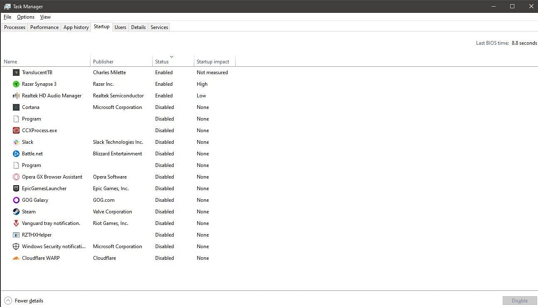This screenshot has width=538, height=307.
Task: Sort by the Startup impact column header
Action: (215, 61)
